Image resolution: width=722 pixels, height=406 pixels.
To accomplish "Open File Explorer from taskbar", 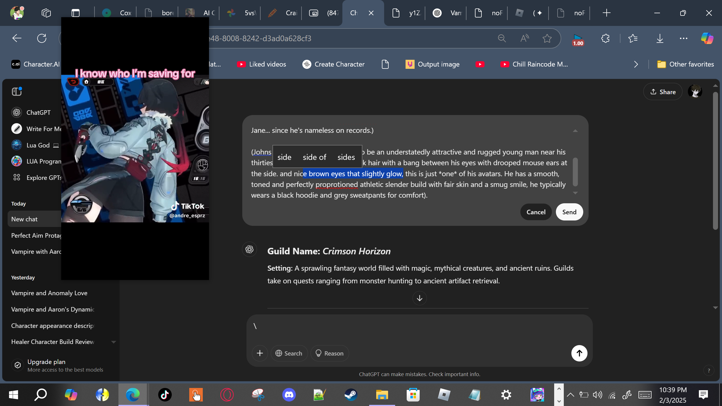I will click(382, 395).
